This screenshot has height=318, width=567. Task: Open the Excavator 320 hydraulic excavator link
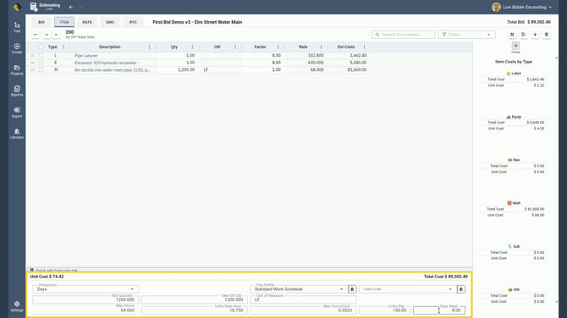pos(106,63)
